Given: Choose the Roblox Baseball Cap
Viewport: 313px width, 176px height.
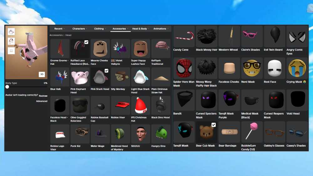Looking at the screenshot, I should 100,105.
